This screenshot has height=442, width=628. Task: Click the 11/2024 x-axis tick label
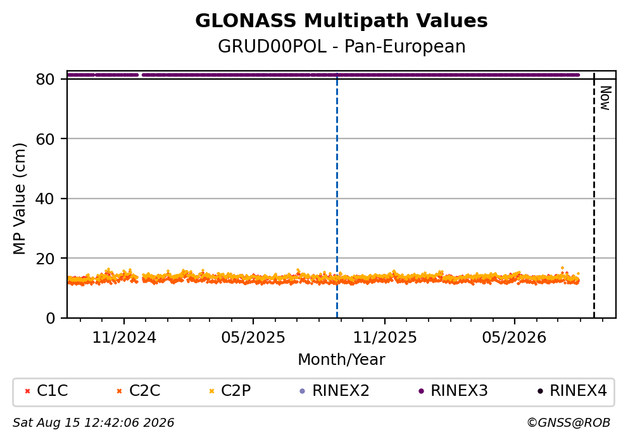(x=124, y=338)
